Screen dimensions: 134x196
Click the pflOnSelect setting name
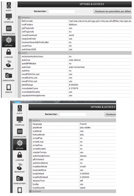coord(38,159)
